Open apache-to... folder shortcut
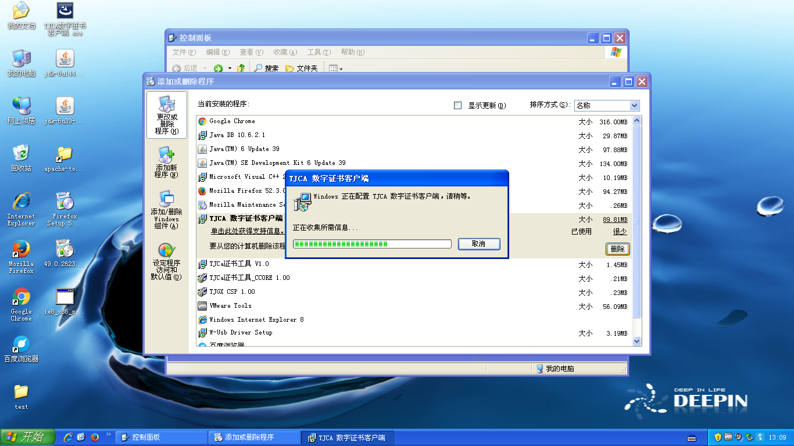This screenshot has width=794, height=446. click(65, 159)
